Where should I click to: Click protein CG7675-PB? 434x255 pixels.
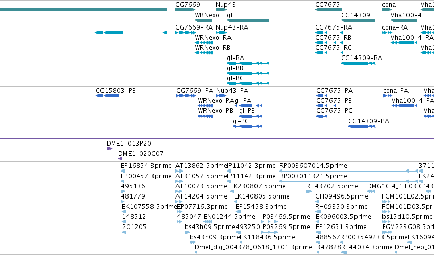[x=326, y=106]
